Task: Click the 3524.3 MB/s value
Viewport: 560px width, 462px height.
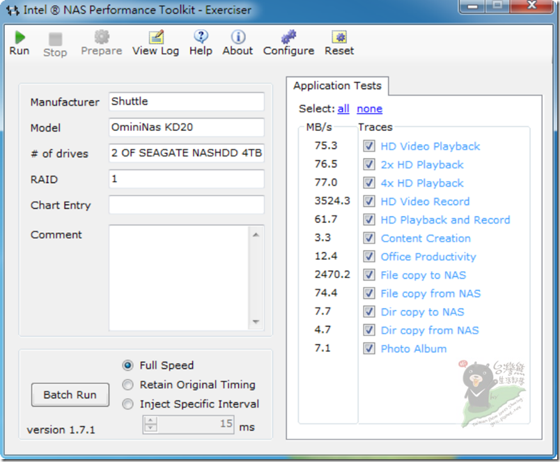Action: click(x=332, y=201)
